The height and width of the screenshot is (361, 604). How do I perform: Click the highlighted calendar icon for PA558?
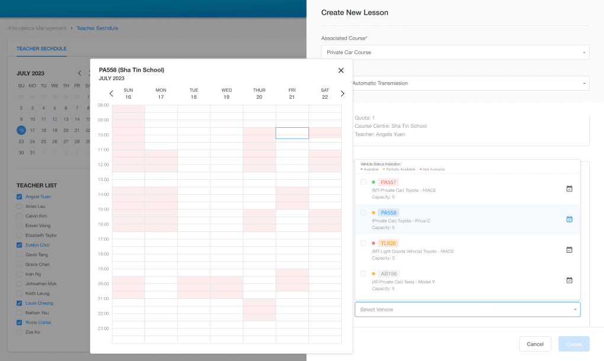click(569, 219)
